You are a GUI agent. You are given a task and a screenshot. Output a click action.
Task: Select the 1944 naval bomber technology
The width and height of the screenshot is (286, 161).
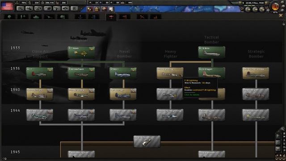(123, 115)
